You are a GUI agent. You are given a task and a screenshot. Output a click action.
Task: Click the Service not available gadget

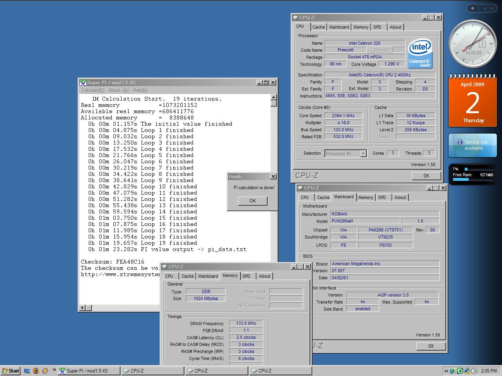click(x=473, y=145)
